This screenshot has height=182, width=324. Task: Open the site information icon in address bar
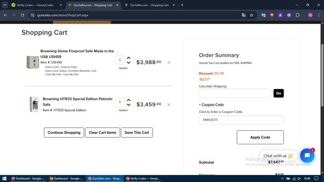tap(32, 15)
